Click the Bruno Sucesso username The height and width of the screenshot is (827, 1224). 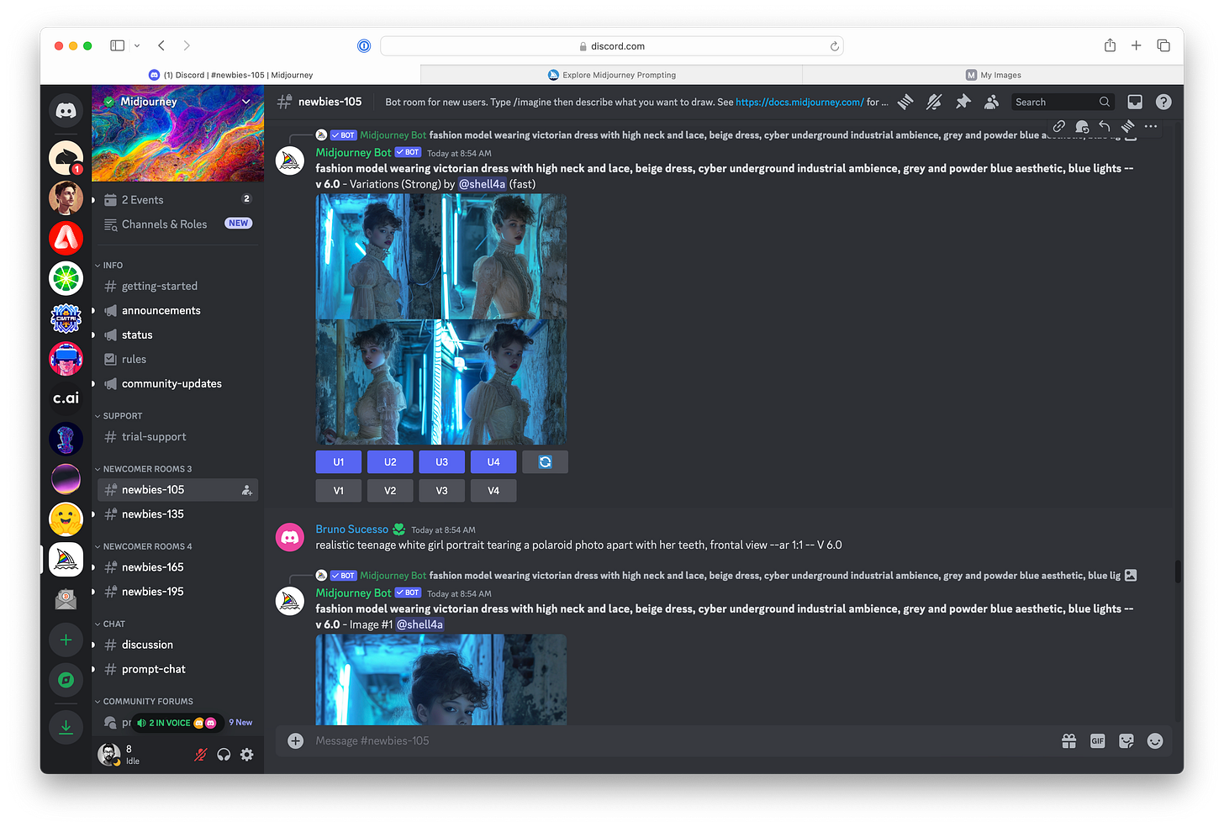[351, 529]
